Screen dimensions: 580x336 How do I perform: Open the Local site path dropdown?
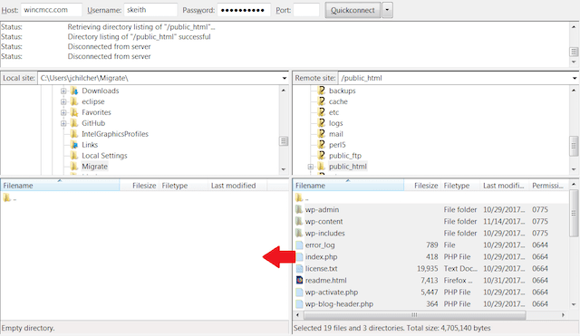pyautogui.click(x=284, y=78)
